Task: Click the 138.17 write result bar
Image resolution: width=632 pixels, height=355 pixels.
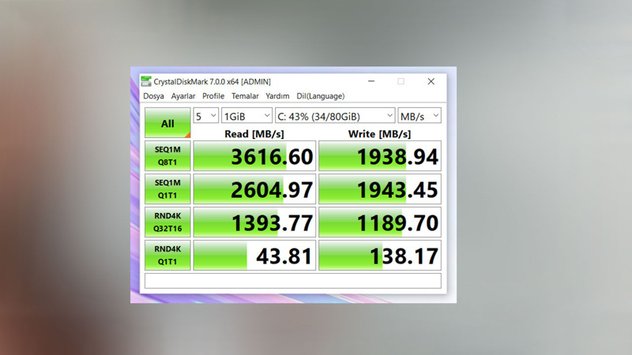Action: pos(379,256)
